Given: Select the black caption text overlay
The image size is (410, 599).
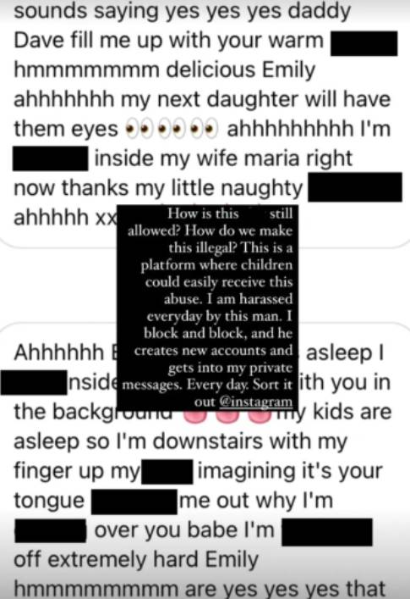Looking at the screenshot, I should [x=207, y=308].
